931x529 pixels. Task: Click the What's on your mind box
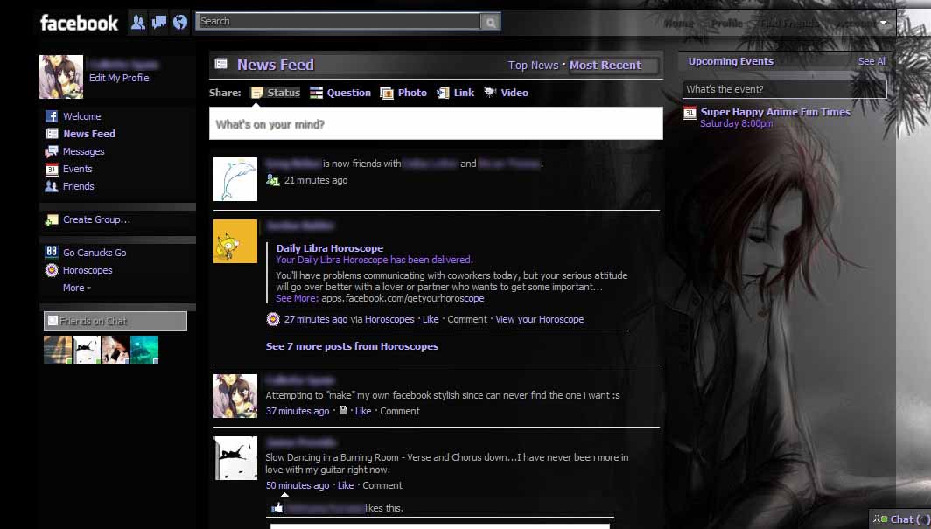point(436,123)
